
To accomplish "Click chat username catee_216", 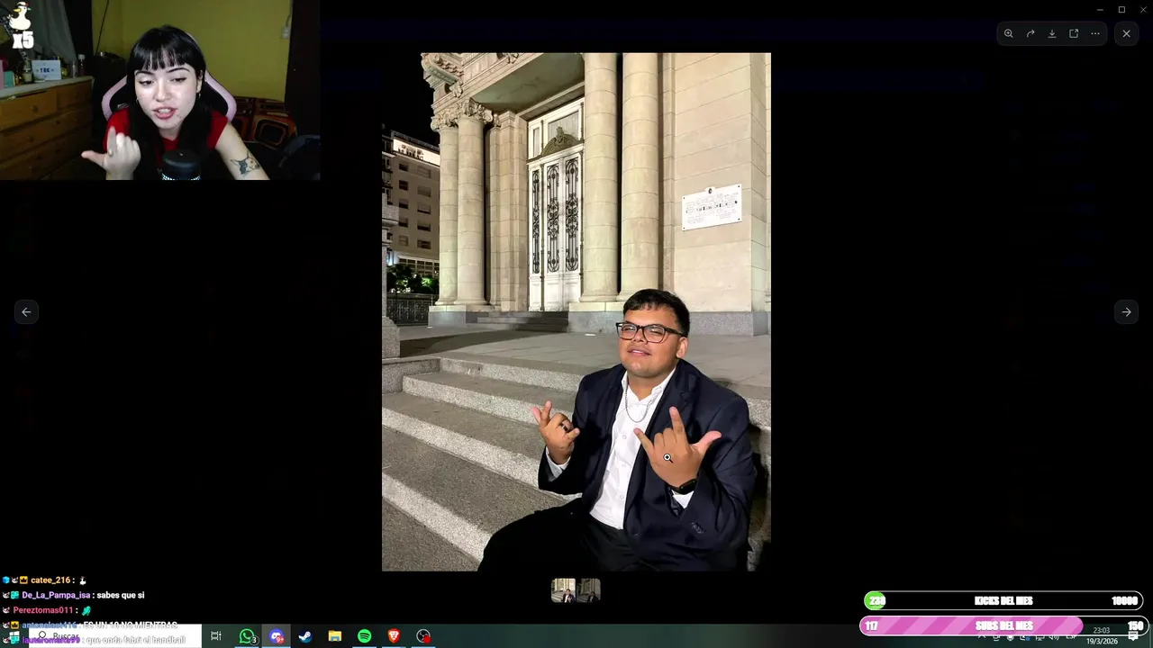I will (x=50, y=580).
